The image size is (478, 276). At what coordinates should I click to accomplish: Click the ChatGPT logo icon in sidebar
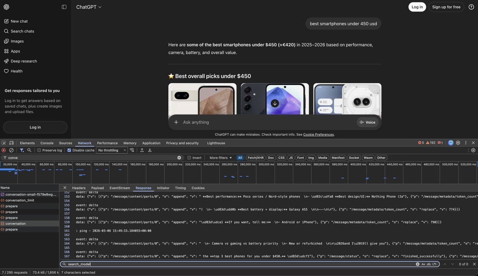6,7
